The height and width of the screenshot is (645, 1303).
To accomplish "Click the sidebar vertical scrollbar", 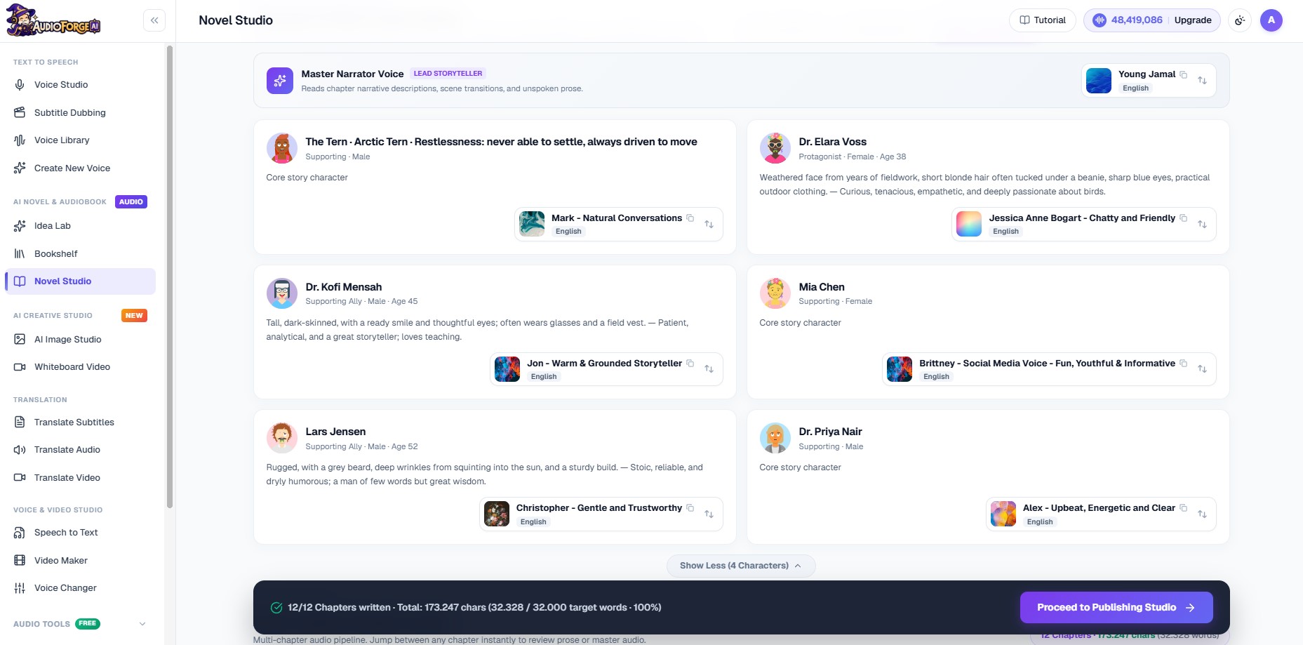I will (x=169, y=277).
